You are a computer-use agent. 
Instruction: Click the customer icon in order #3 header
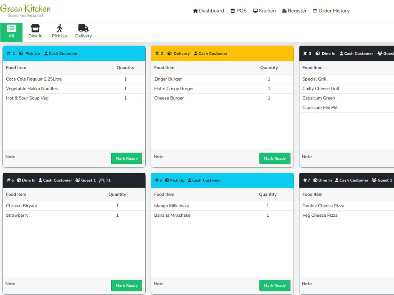342,53
